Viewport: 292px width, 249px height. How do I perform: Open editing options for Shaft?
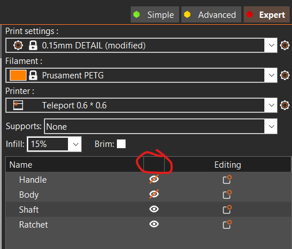pyautogui.click(x=227, y=209)
